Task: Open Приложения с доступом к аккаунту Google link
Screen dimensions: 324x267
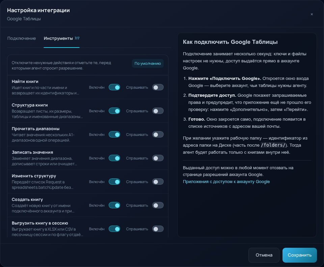Action: point(226,182)
